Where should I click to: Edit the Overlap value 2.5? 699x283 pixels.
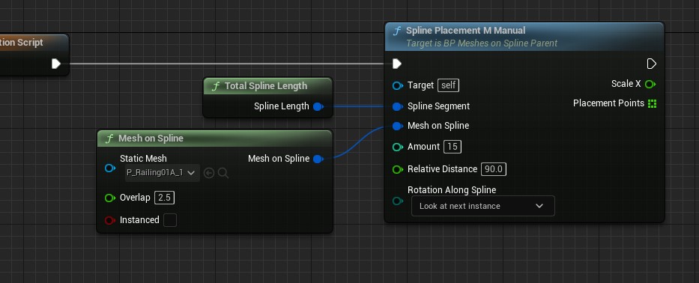[165, 198]
